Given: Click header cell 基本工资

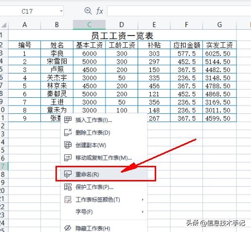Looking at the screenshot, I should pyautogui.click(x=90, y=45).
